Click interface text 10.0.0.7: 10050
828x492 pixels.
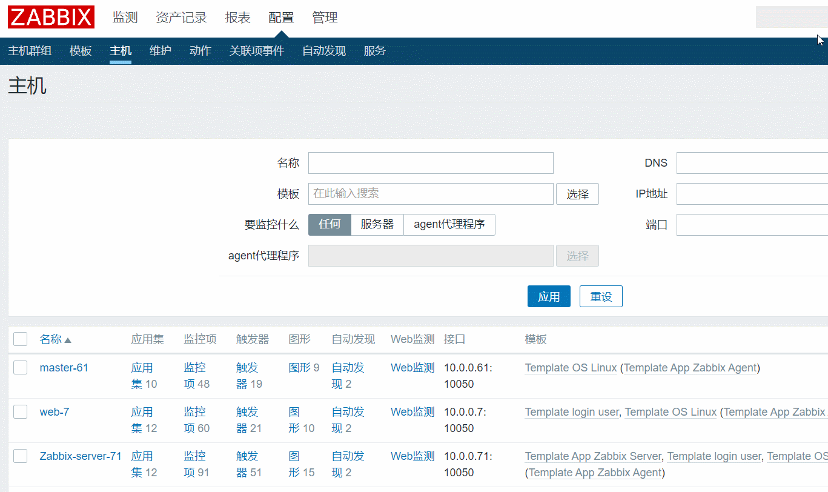pos(465,420)
